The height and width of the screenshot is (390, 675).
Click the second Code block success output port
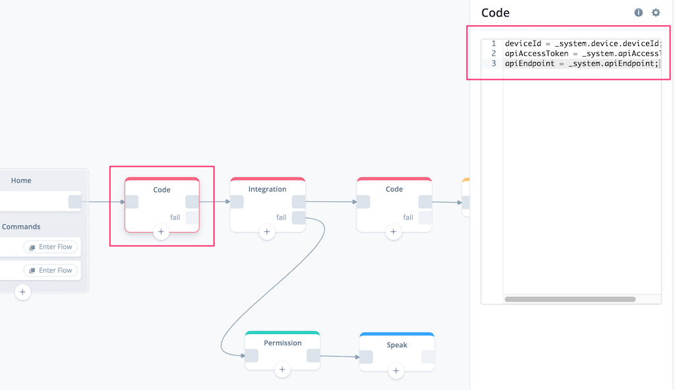(425, 202)
